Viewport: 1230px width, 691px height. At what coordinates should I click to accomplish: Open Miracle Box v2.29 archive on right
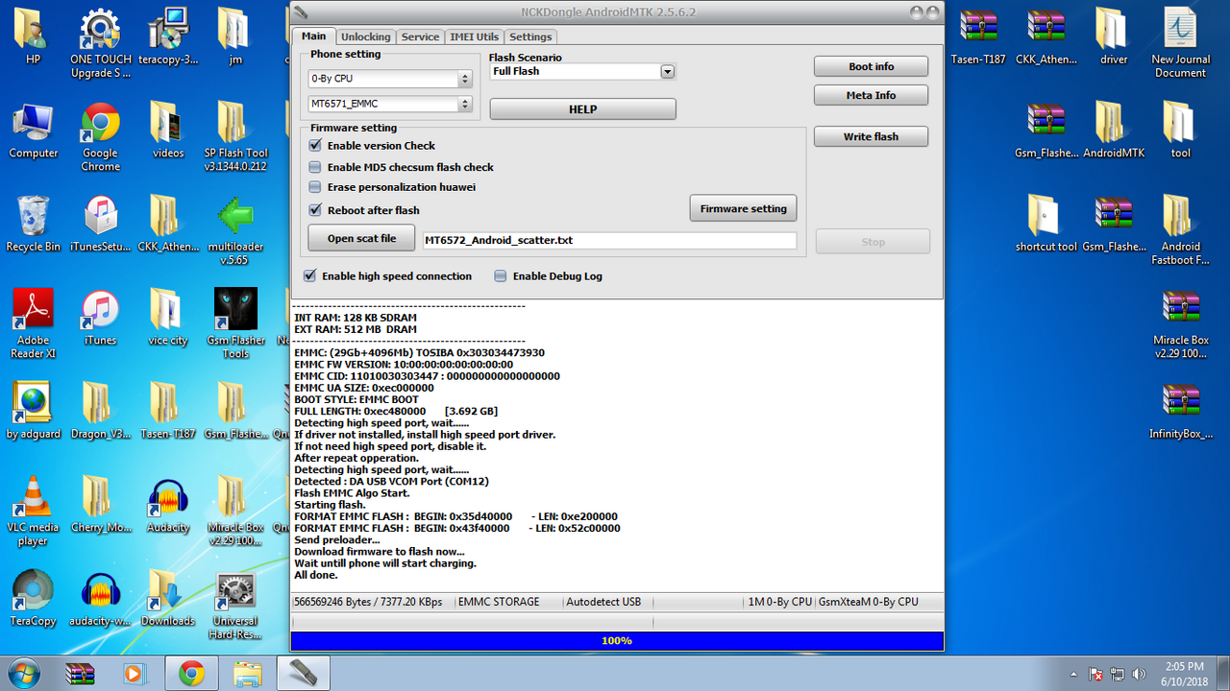(x=1180, y=324)
